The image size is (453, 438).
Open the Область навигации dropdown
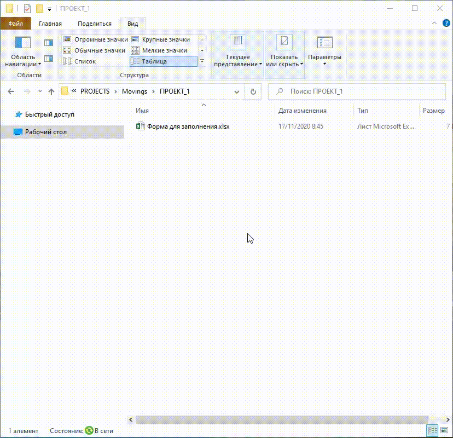tap(23, 52)
